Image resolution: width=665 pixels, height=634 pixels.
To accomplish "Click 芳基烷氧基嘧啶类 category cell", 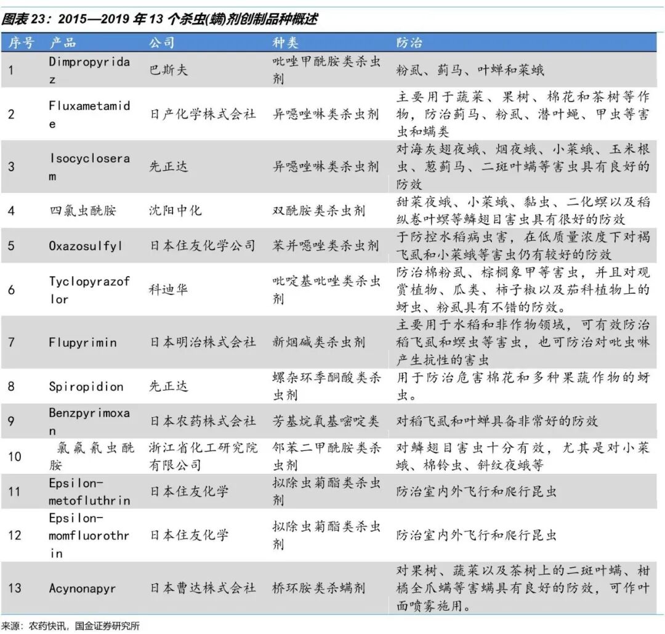I will 326,421.
